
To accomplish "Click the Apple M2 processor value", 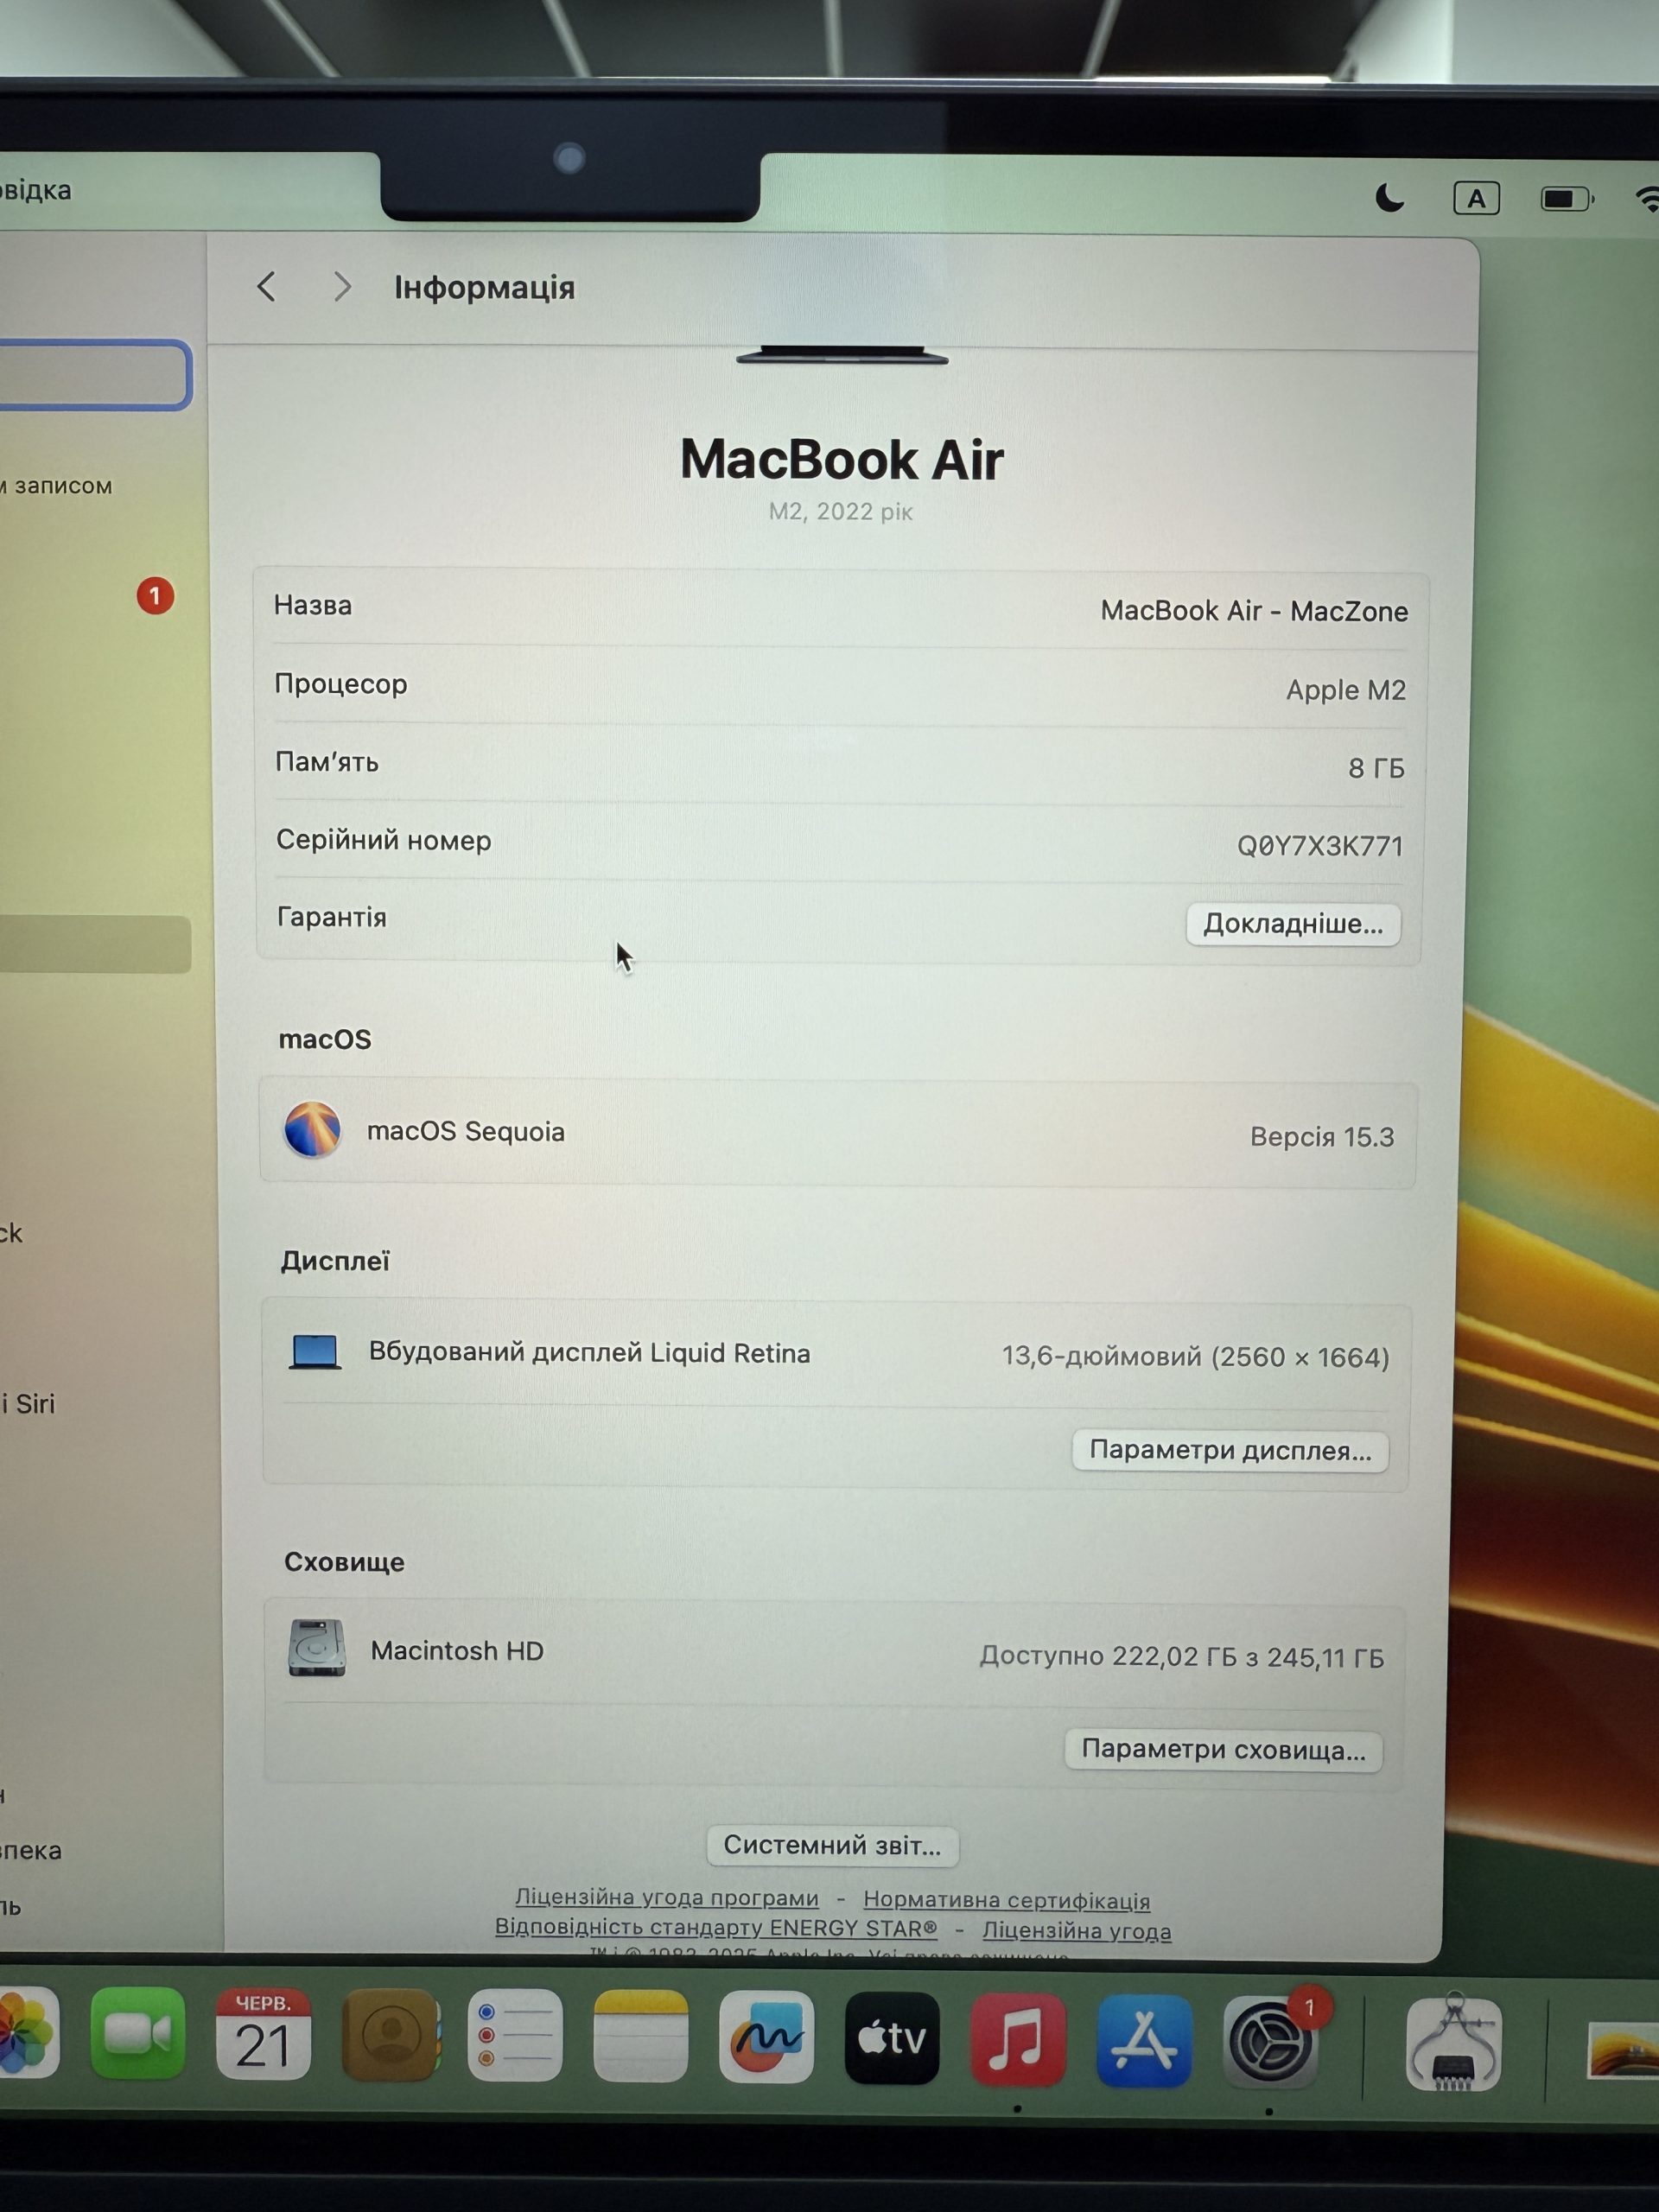I will click(1346, 690).
